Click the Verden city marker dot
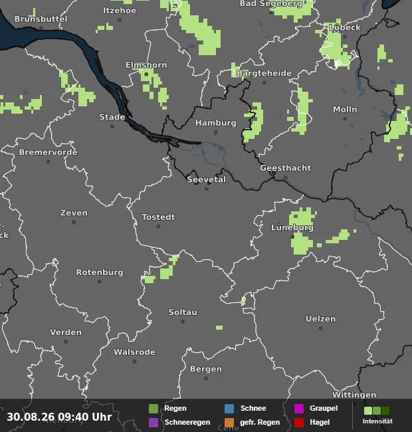Image resolution: width=412 pixels, height=432 pixels. pos(66,342)
